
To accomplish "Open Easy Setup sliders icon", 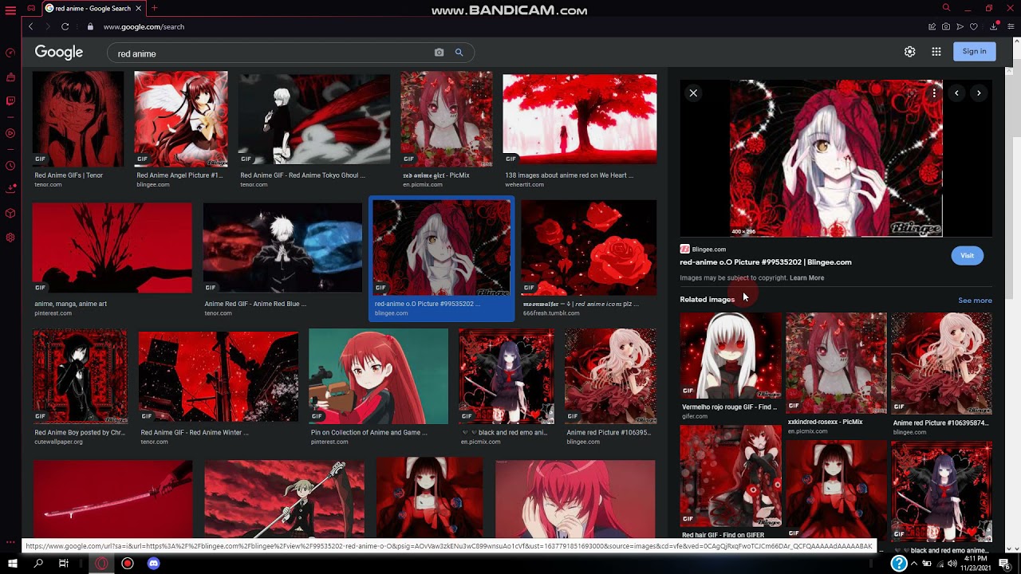I will [1011, 26].
